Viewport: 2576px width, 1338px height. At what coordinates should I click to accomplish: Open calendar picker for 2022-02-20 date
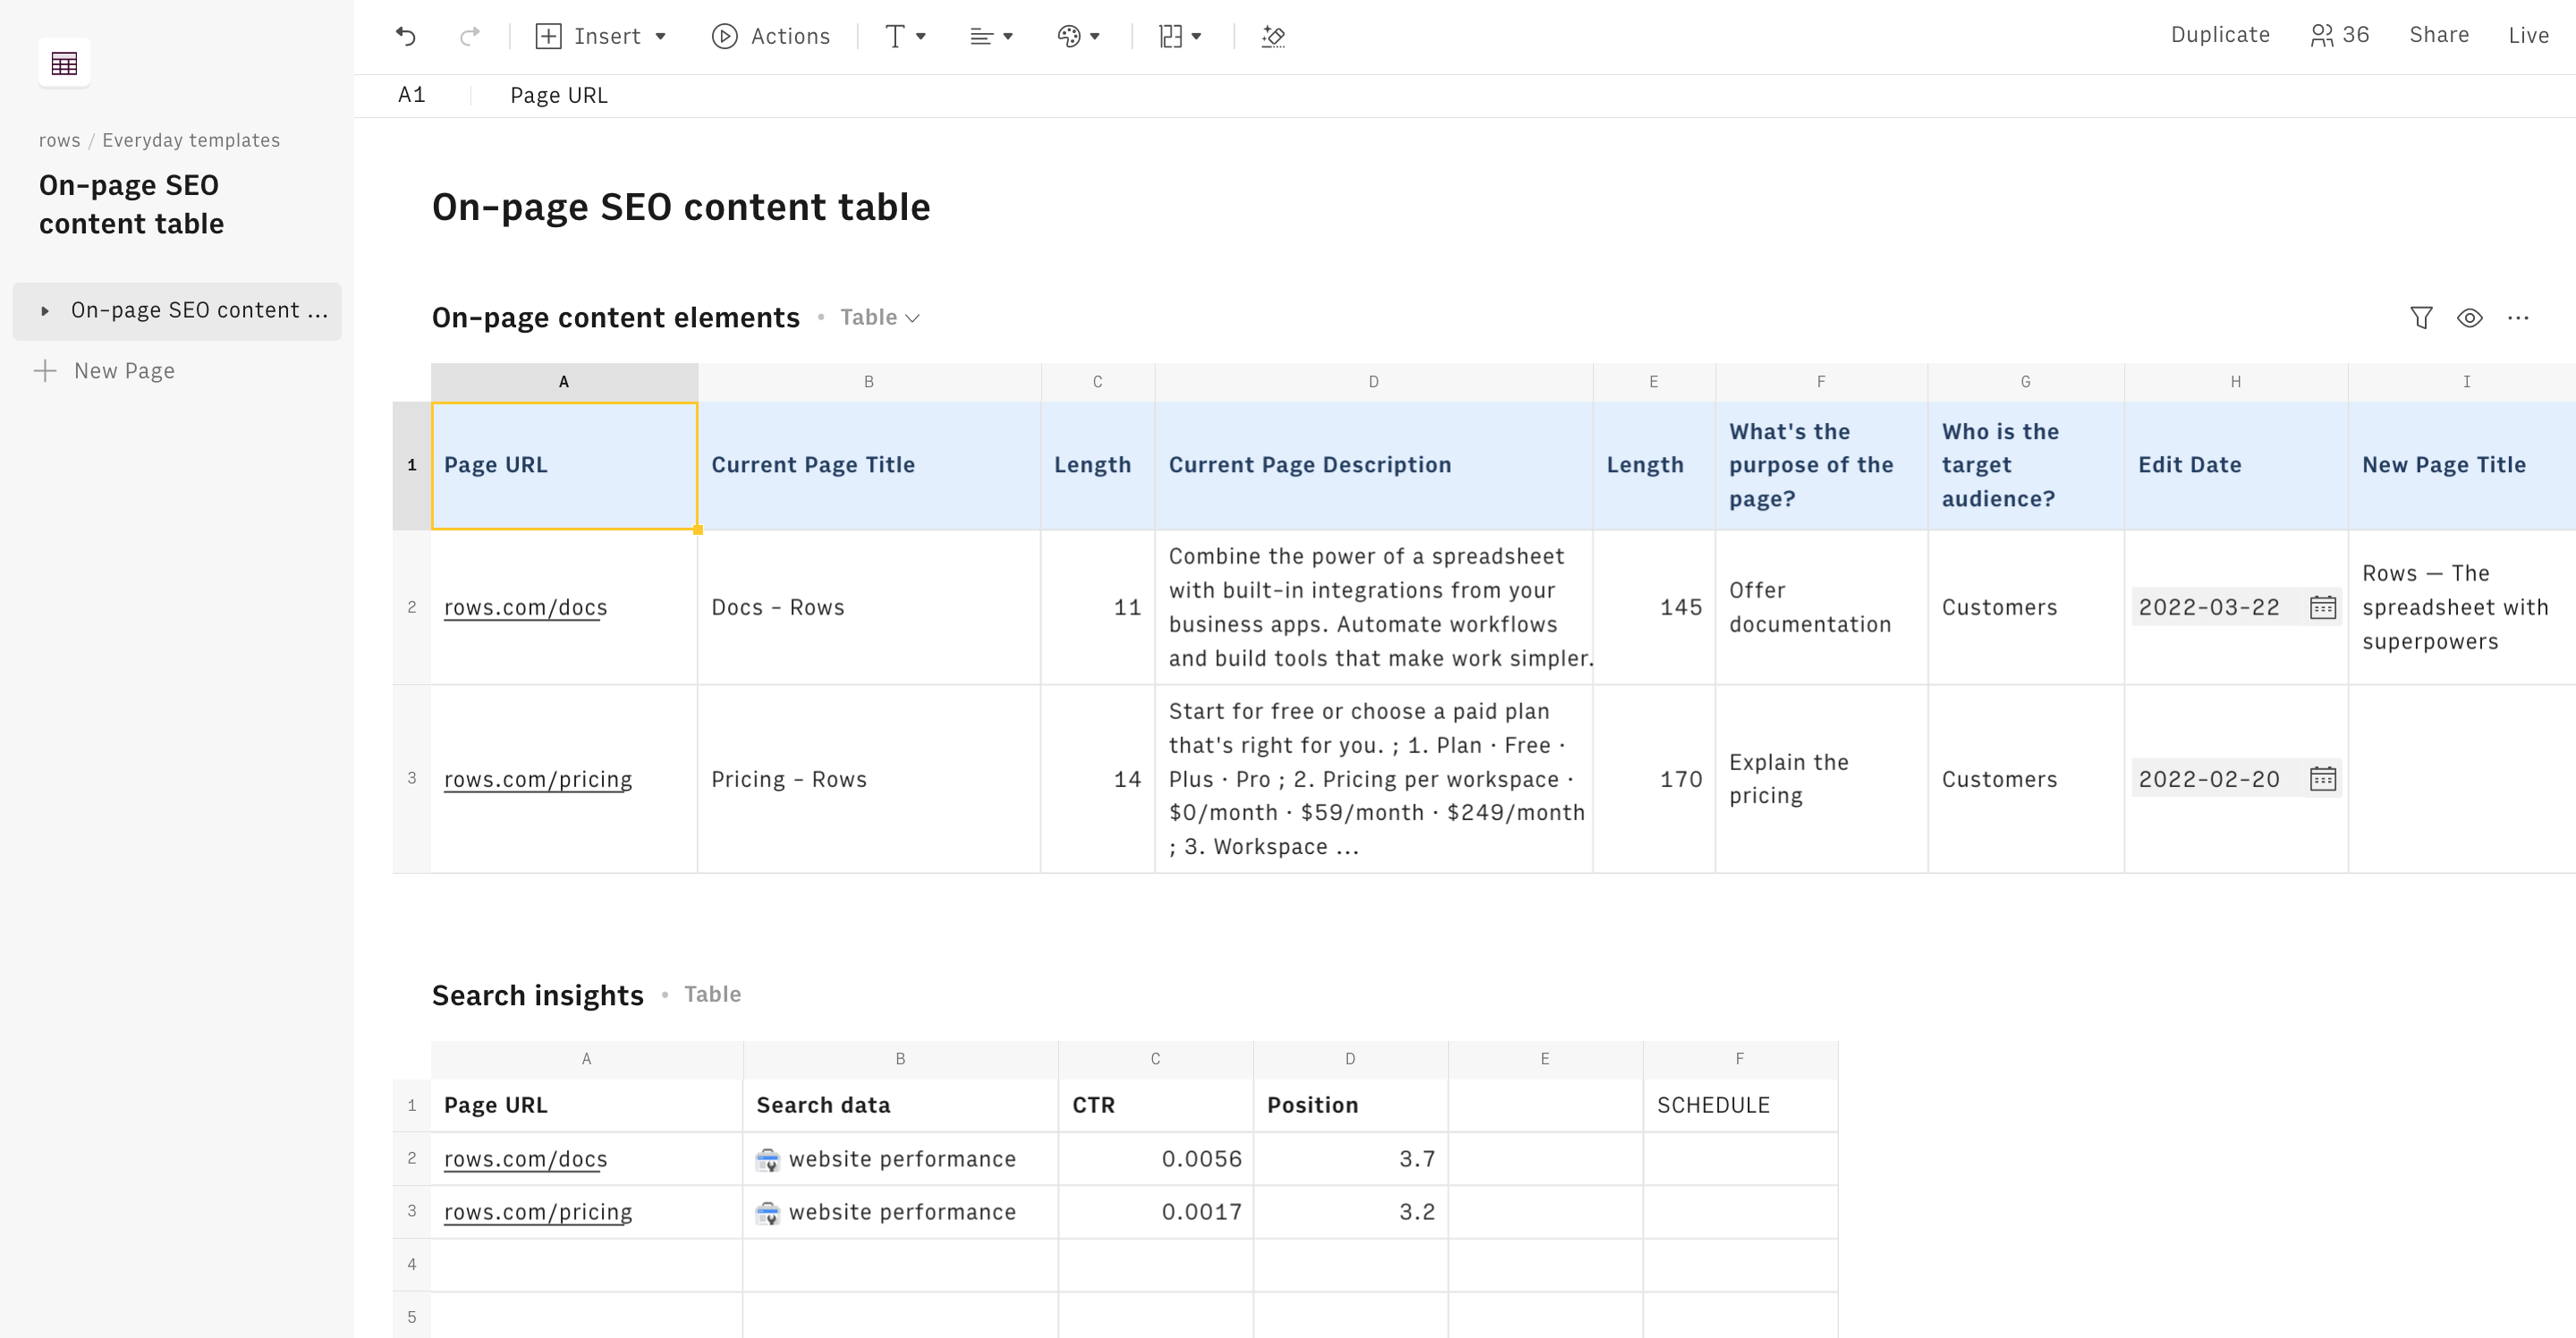click(x=2322, y=779)
